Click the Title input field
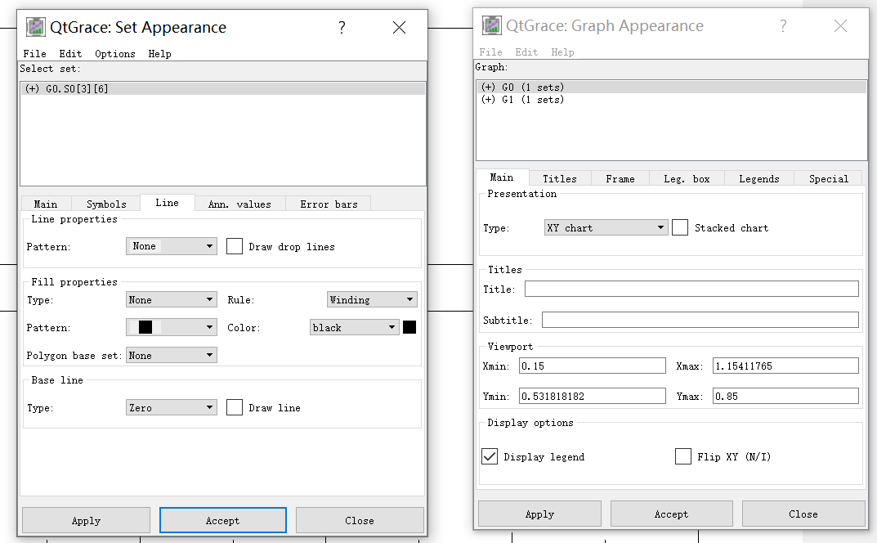The image size is (877, 543). pyautogui.click(x=691, y=288)
